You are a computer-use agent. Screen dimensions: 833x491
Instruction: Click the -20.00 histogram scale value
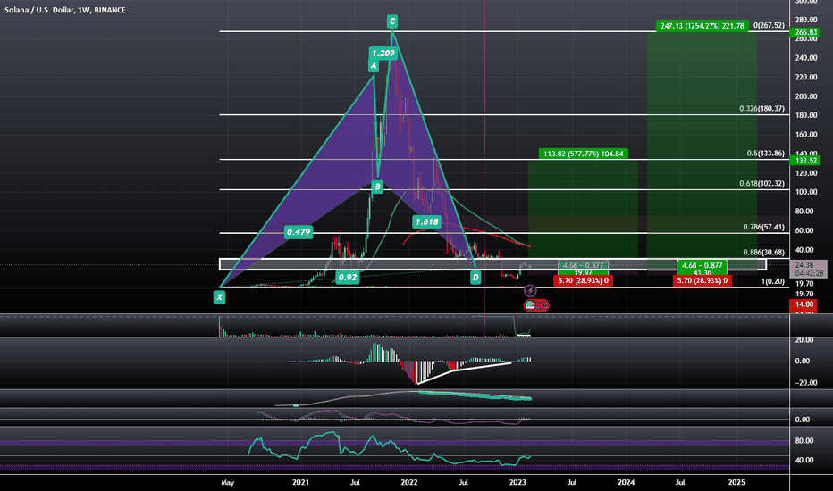pos(805,382)
